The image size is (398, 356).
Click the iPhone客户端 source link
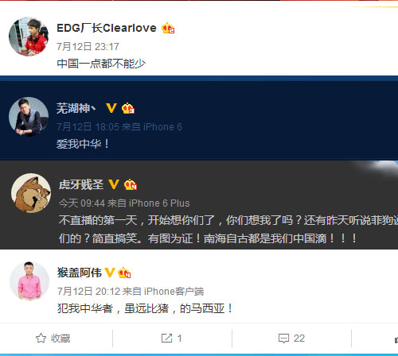[x=174, y=292]
